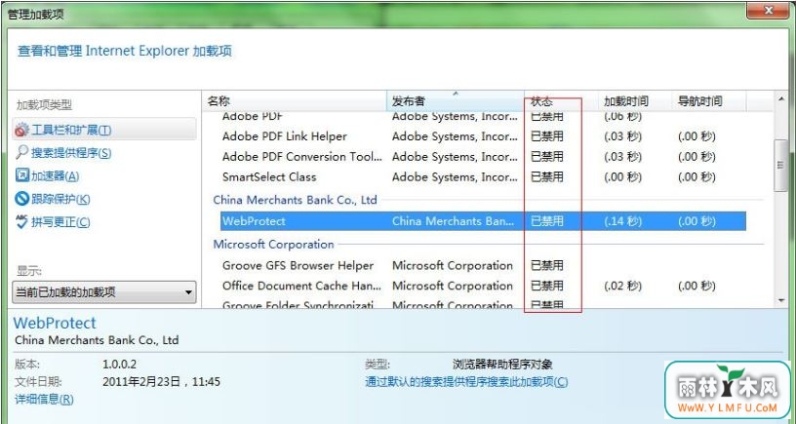
Task: Click scroll up arrow of add-on list
Action: point(781,98)
